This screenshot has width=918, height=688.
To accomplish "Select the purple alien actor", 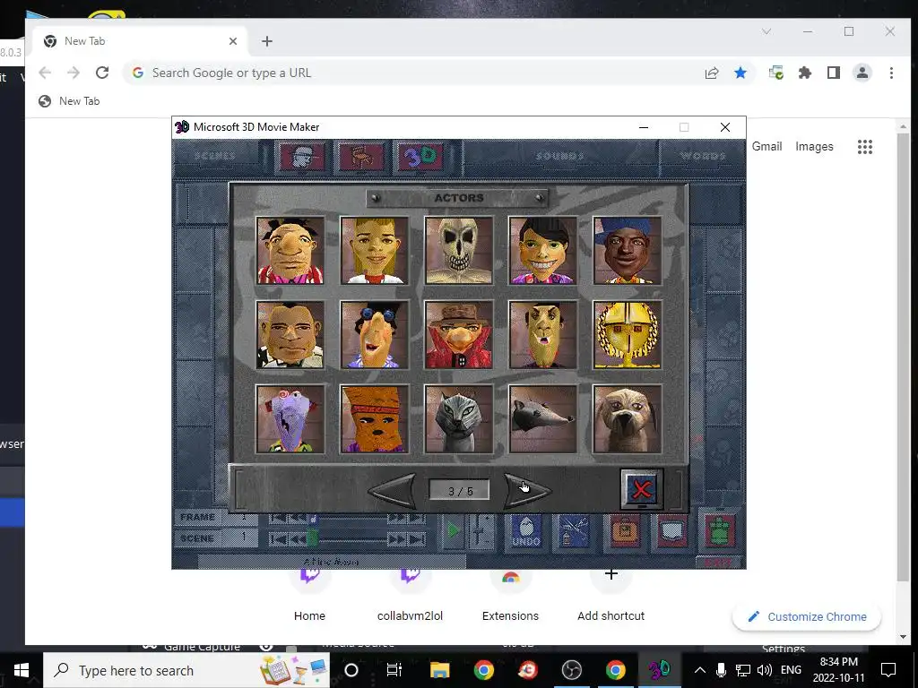I will (x=290, y=419).
